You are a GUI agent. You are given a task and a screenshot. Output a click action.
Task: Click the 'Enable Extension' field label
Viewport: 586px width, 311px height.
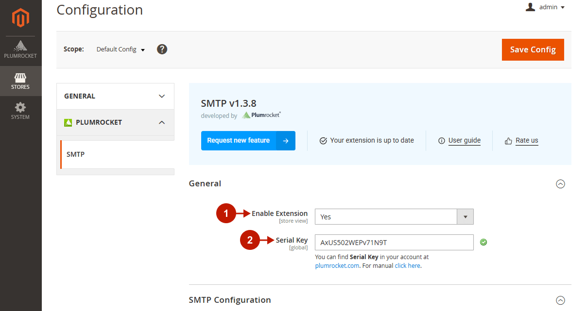coord(279,213)
